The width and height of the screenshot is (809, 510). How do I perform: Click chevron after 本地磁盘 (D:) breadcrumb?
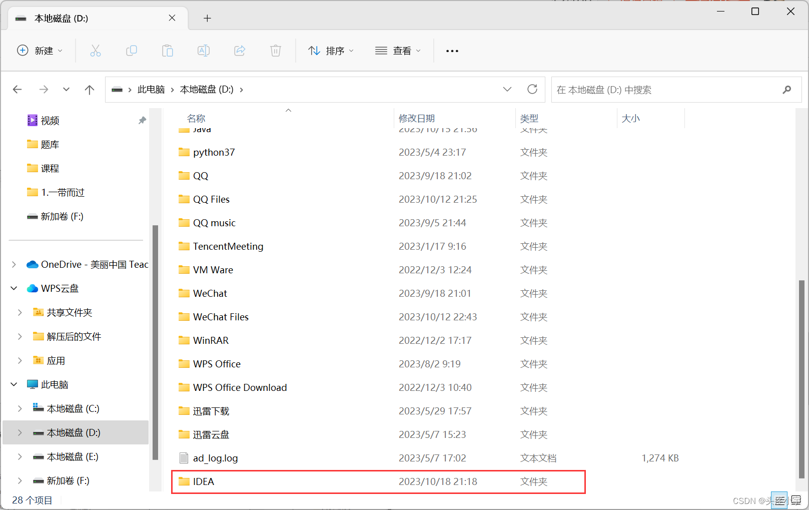[242, 90]
